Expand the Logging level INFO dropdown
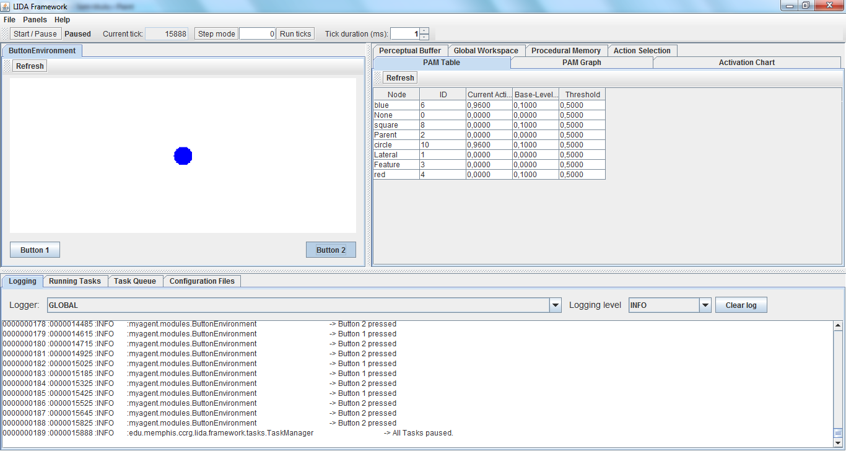Viewport: 846px width, 451px height. (705, 305)
